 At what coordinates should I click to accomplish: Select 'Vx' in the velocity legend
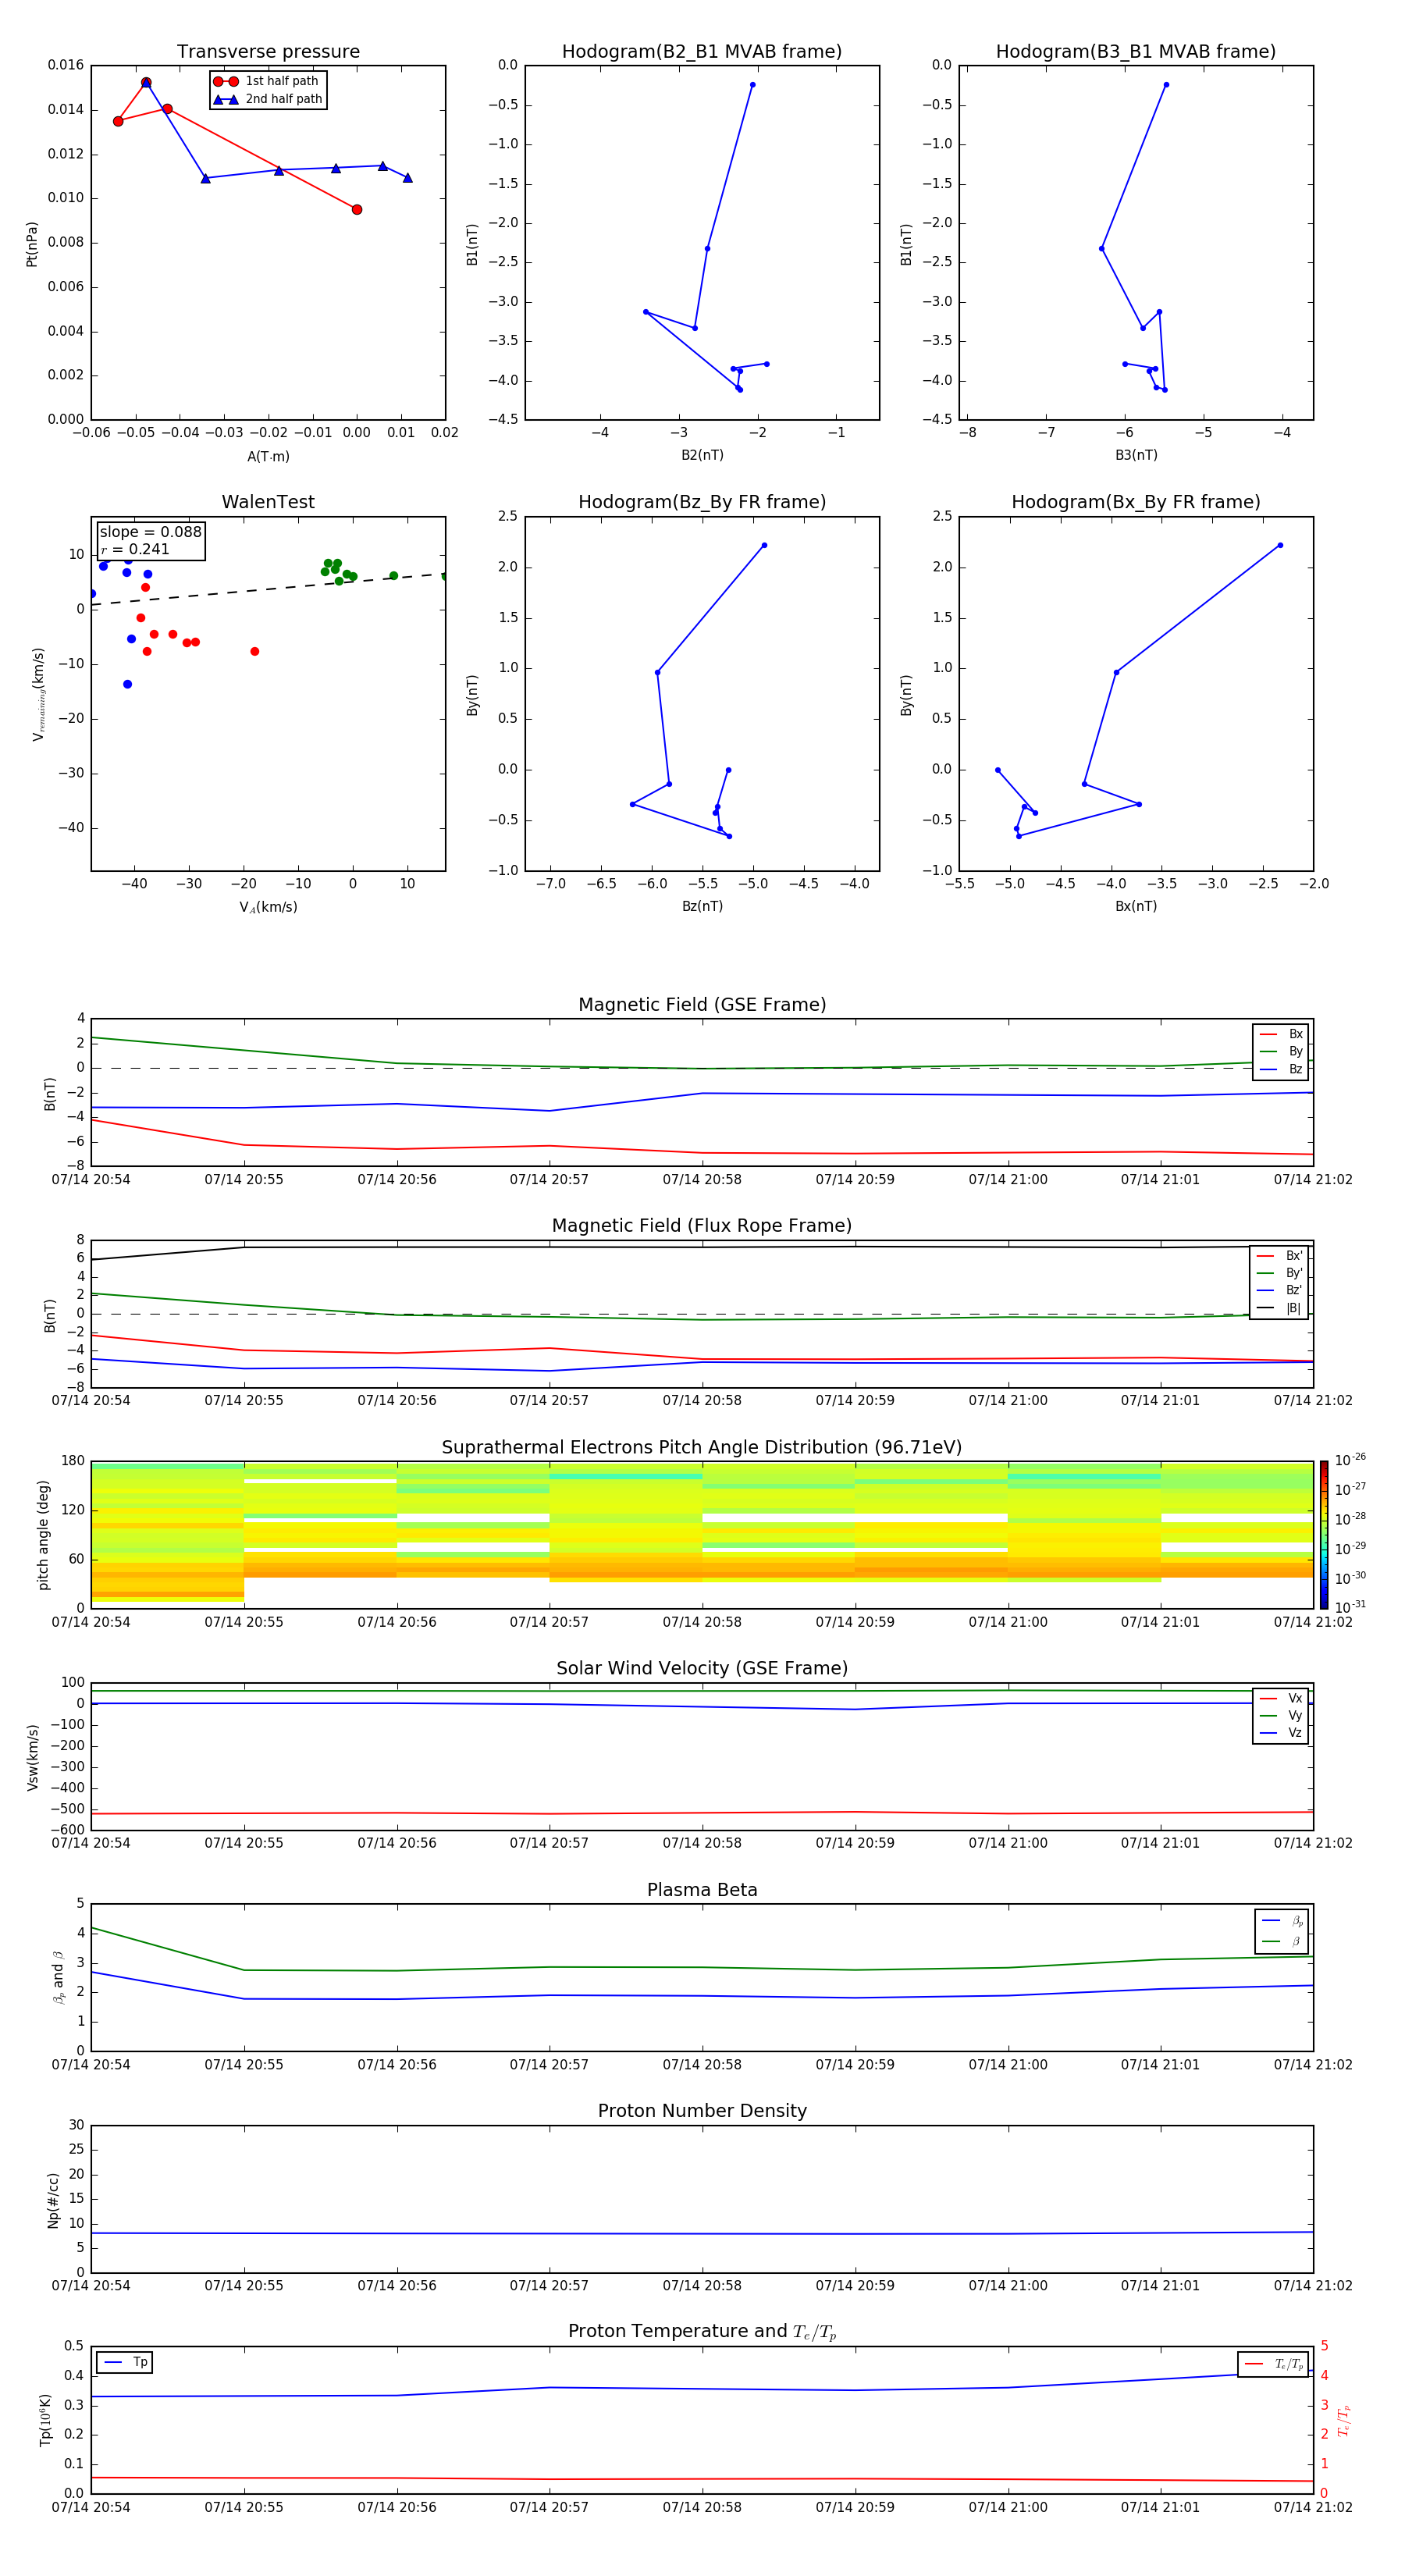(1281, 1698)
